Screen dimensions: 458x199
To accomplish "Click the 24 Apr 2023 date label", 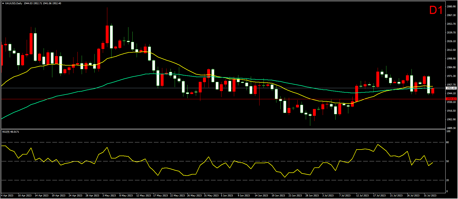I will pyautogui.click(x=76, y=196).
